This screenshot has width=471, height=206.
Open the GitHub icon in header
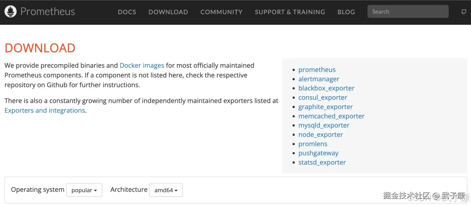(464, 12)
